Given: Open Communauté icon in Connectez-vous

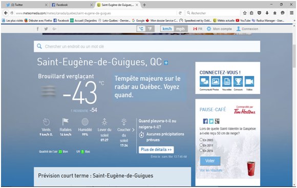Looking at the screenshot, I should click(204, 81).
